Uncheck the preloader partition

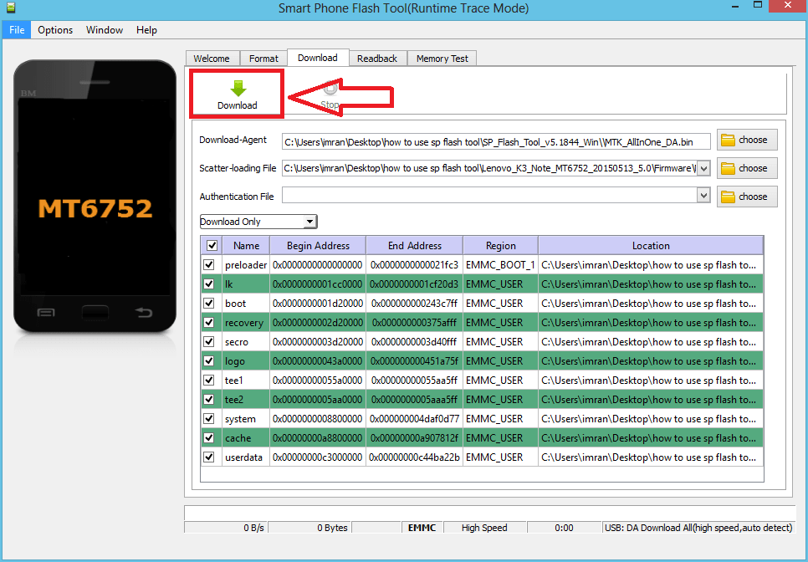coord(209,265)
